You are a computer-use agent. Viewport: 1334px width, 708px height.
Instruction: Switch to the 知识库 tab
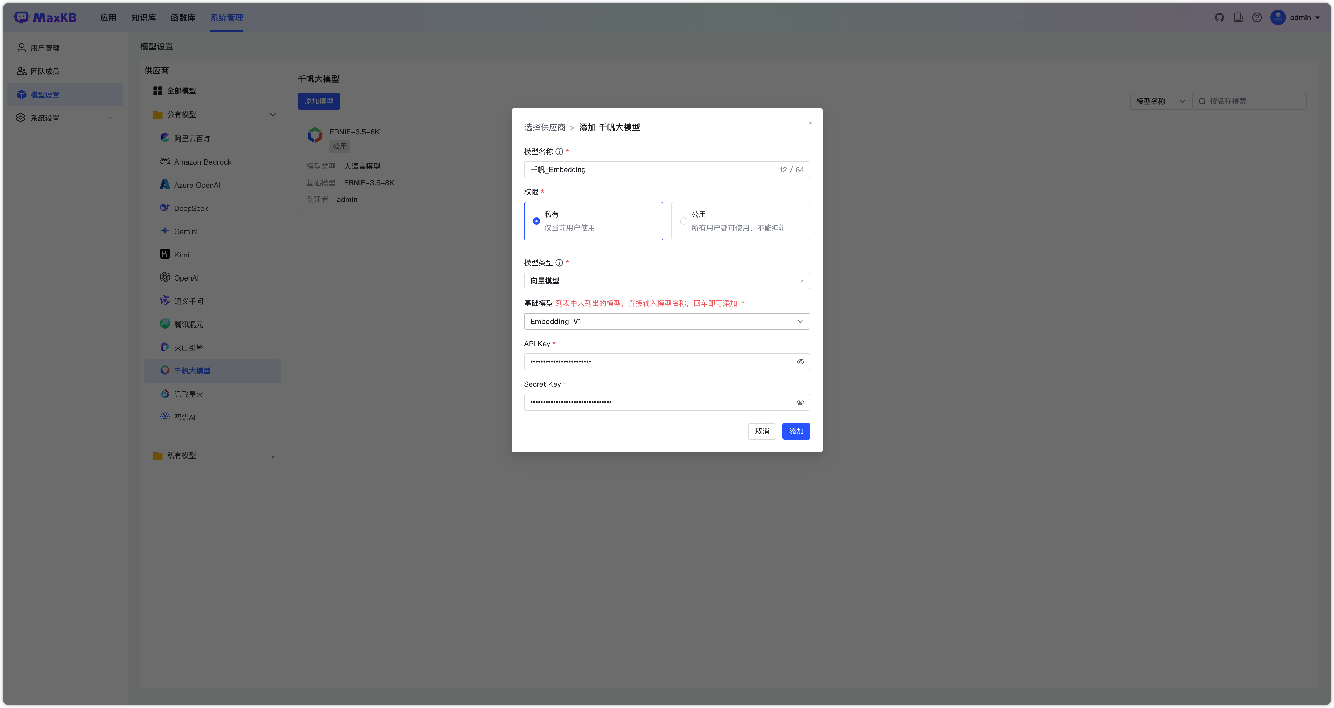143,18
